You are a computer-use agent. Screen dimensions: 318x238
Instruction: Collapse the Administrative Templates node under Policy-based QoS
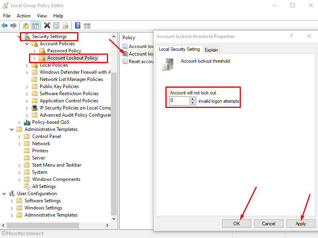click(12, 130)
